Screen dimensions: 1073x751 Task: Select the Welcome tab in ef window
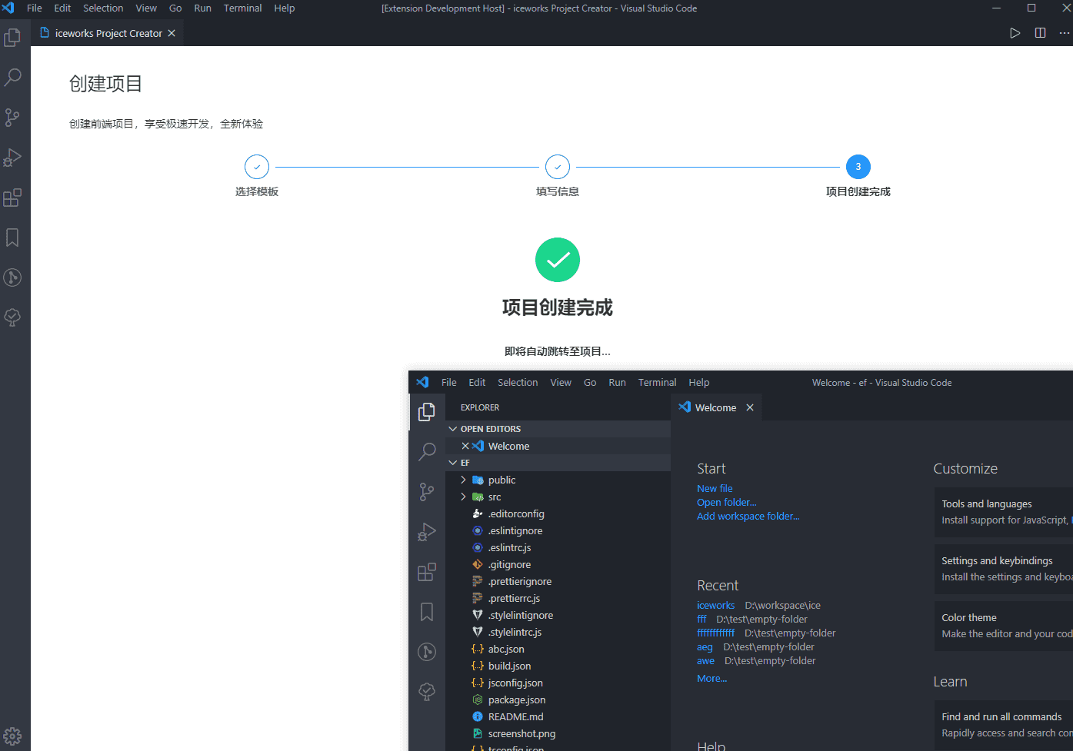(x=716, y=407)
